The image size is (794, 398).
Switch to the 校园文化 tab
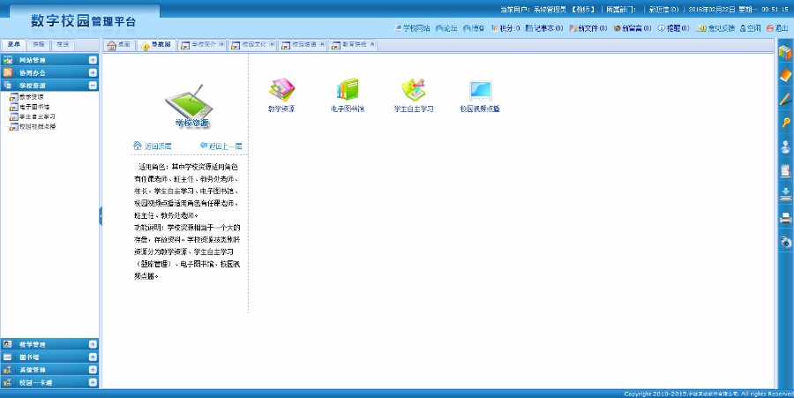[x=251, y=45]
